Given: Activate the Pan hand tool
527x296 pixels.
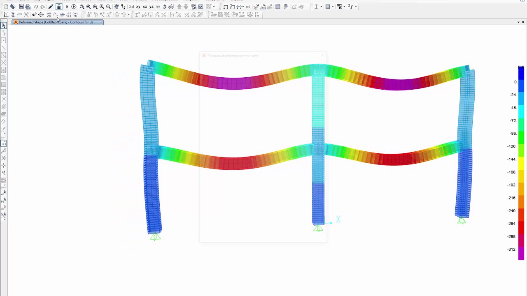Looking at the screenshot, I should click(x=117, y=7).
